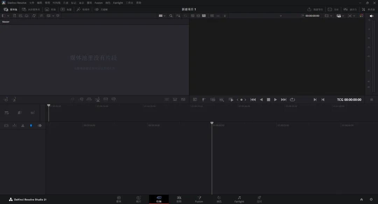Open the viewer clip name dropdown chevron
The width and height of the screenshot is (378, 204).
point(281,16)
